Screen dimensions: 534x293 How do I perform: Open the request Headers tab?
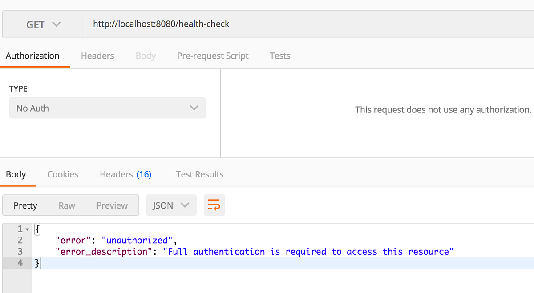pos(97,56)
